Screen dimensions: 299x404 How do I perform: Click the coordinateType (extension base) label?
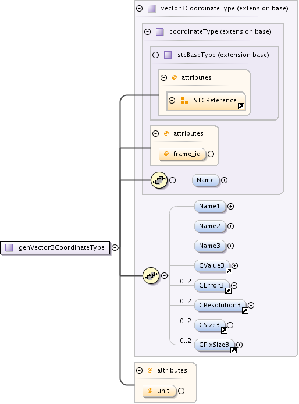(220, 31)
